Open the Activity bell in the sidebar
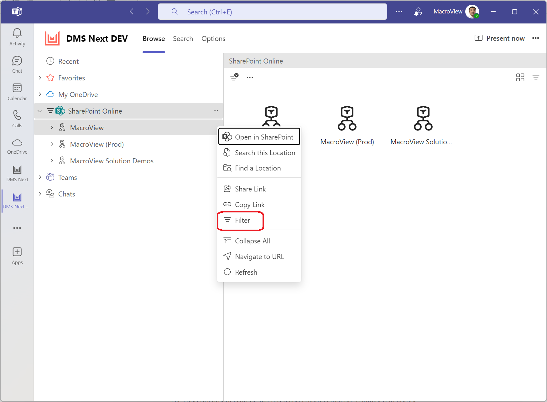This screenshot has height=402, width=547. (x=17, y=37)
